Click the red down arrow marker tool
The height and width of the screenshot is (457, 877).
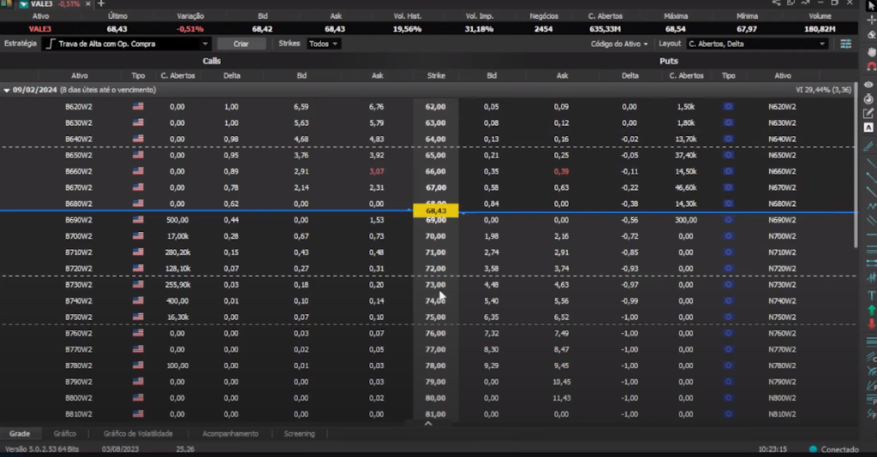click(871, 325)
